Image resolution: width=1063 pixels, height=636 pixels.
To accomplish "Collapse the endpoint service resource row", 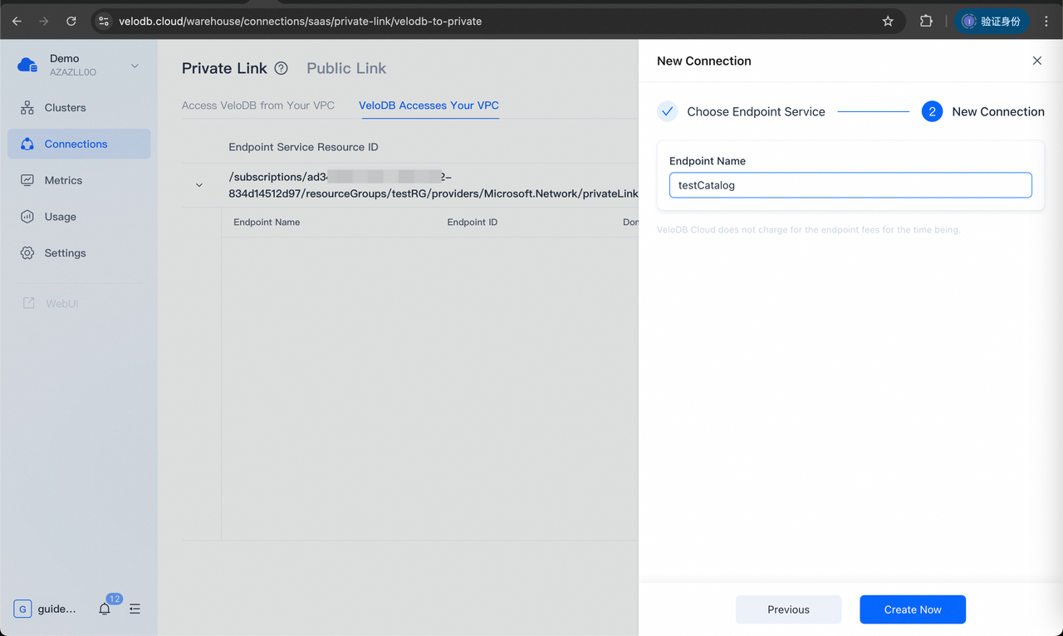I will pos(198,185).
